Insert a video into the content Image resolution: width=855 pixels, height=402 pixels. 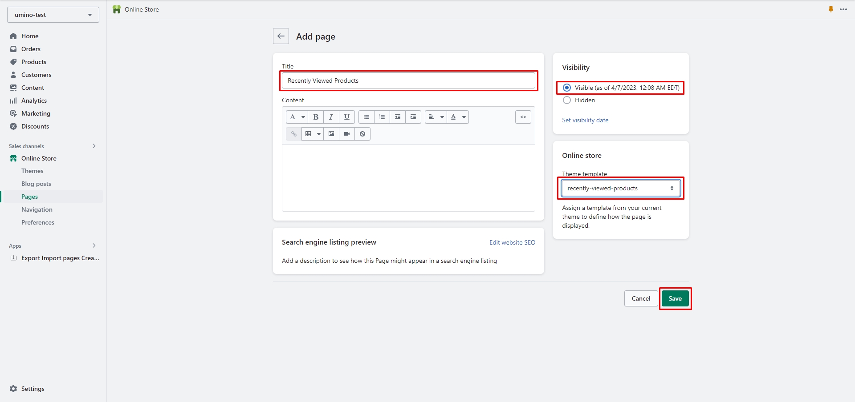tap(346, 134)
